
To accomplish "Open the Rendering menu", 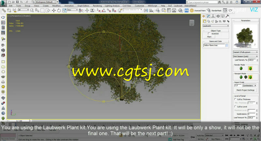I will 97,6.
